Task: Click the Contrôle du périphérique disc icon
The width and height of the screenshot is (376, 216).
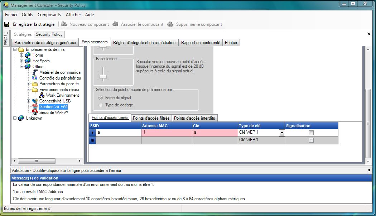Action: tap(35, 78)
